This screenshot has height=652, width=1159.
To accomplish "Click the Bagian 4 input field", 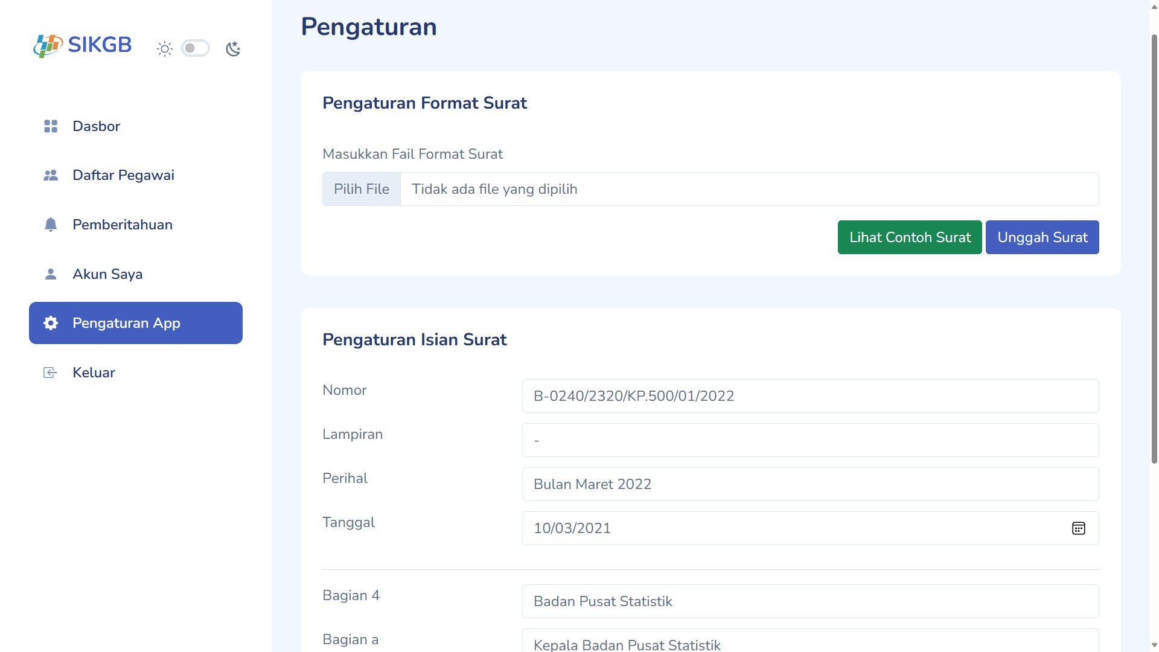I will click(809, 601).
